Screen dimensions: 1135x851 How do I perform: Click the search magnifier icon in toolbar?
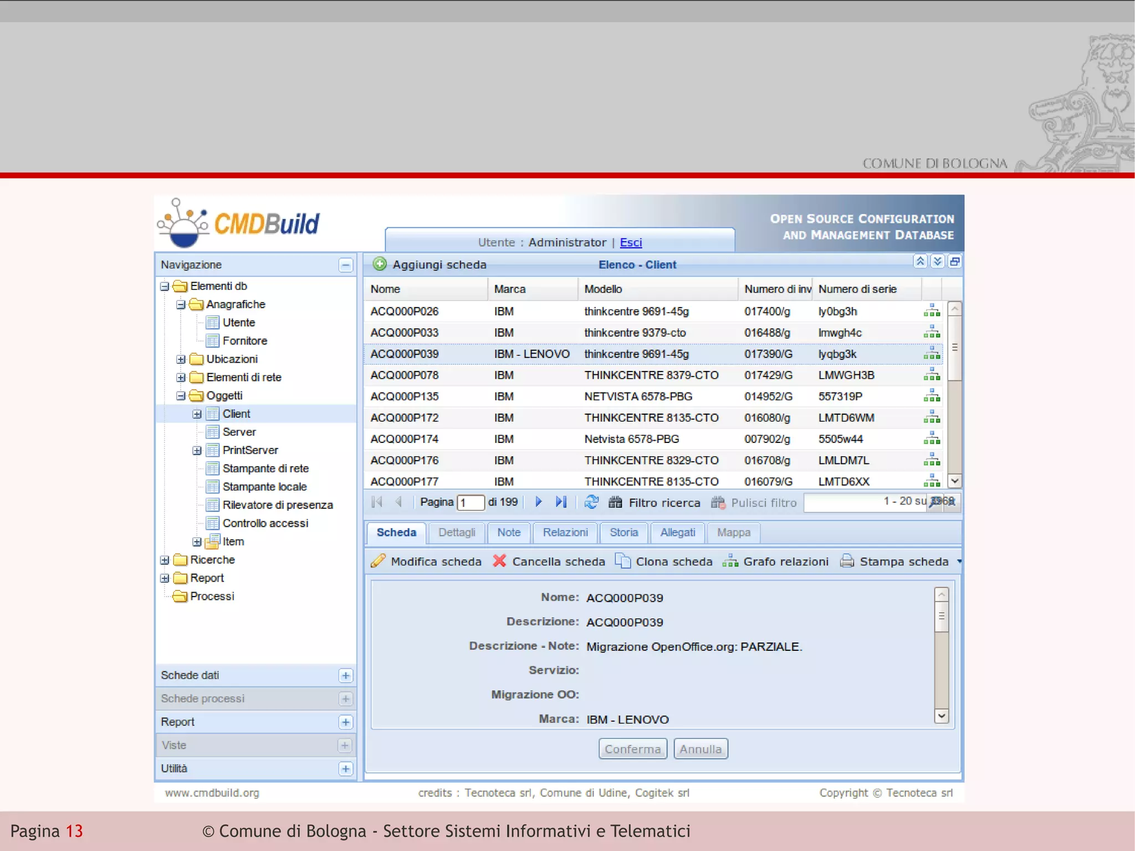(x=935, y=502)
